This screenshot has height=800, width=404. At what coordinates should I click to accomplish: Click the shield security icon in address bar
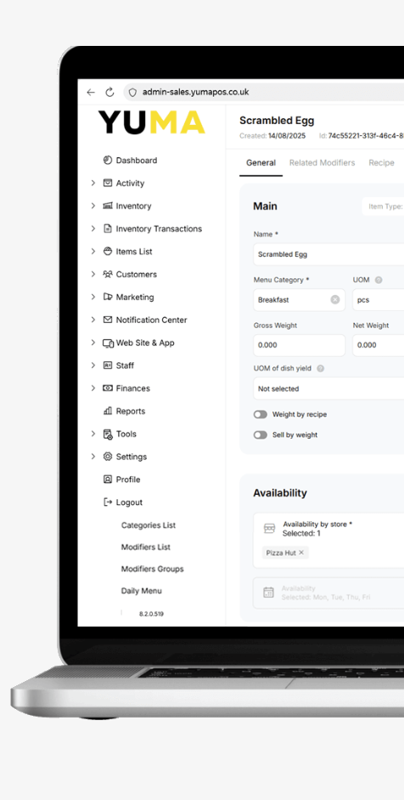coord(132,93)
